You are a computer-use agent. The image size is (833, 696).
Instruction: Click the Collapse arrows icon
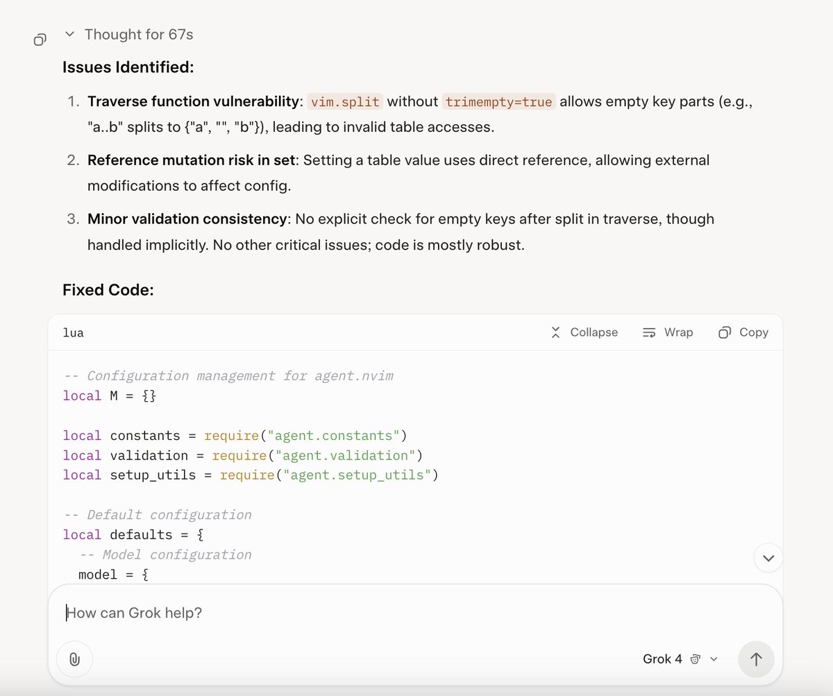point(555,332)
